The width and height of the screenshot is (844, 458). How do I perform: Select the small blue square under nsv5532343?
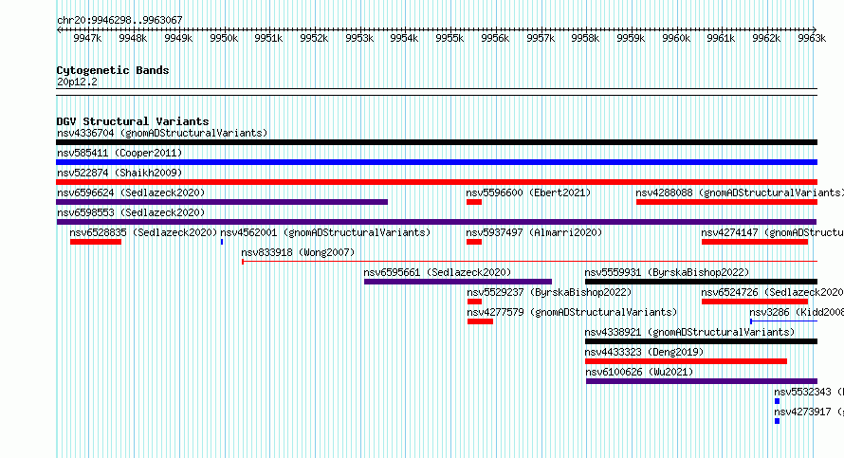(778, 401)
